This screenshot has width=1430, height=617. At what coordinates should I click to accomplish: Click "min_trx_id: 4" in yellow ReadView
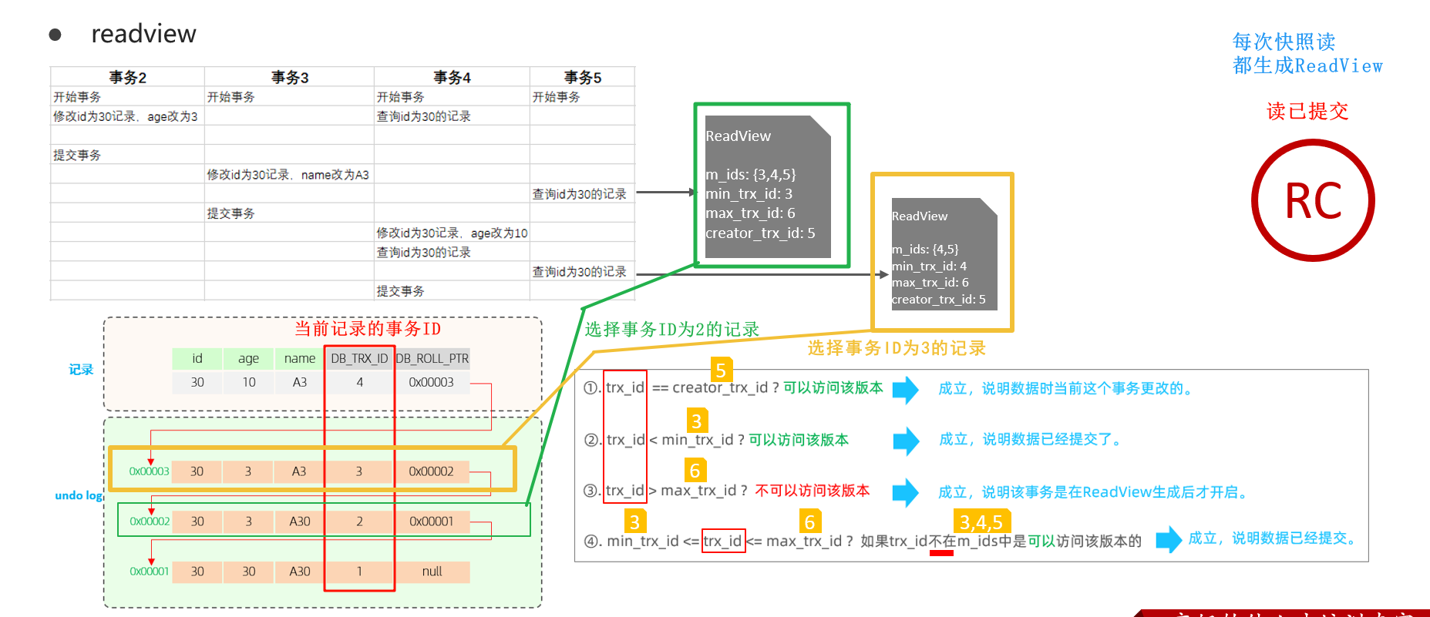click(x=929, y=267)
